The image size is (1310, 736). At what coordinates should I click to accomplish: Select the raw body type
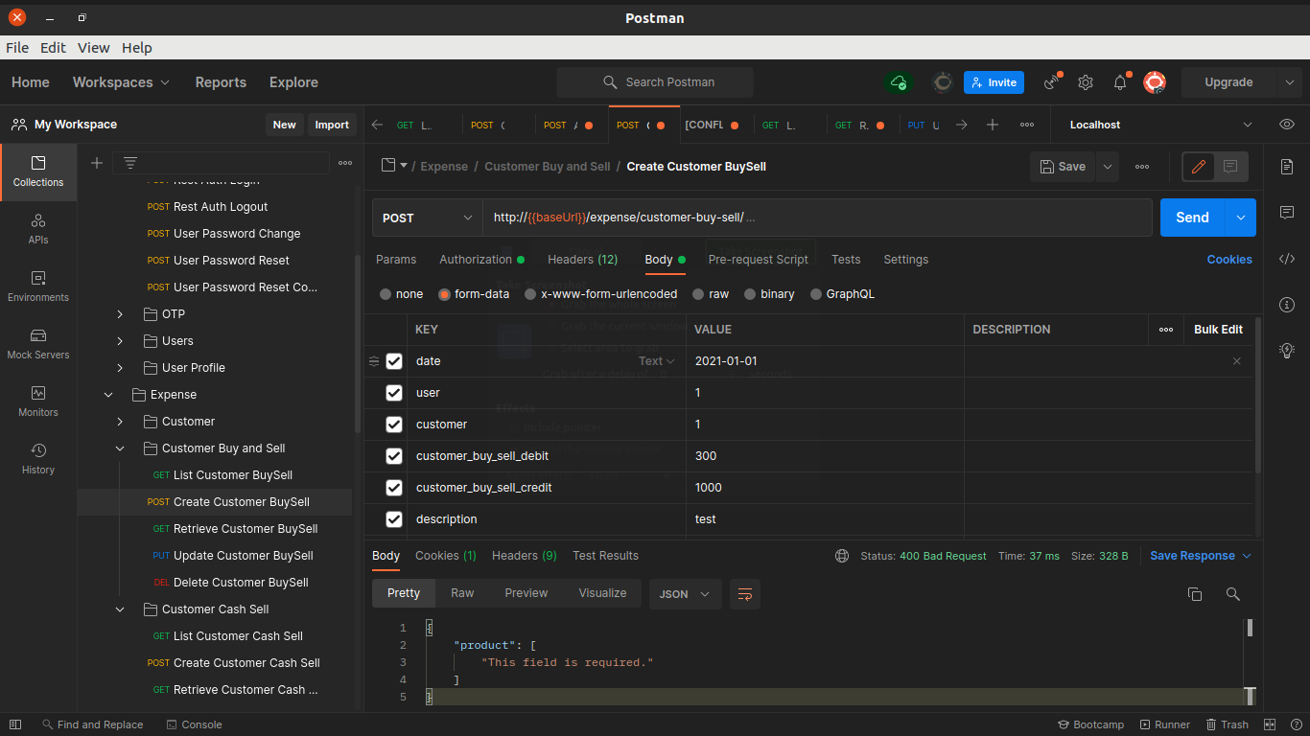tap(698, 294)
